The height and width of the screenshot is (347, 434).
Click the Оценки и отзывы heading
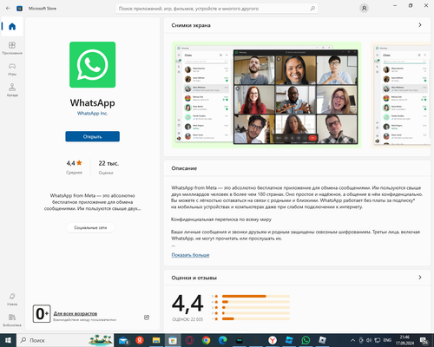click(x=194, y=278)
